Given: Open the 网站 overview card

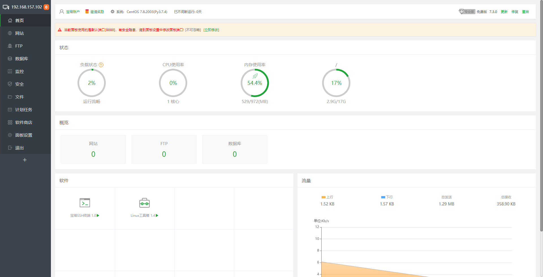Looking at the screenshot, I should (93, 149).
